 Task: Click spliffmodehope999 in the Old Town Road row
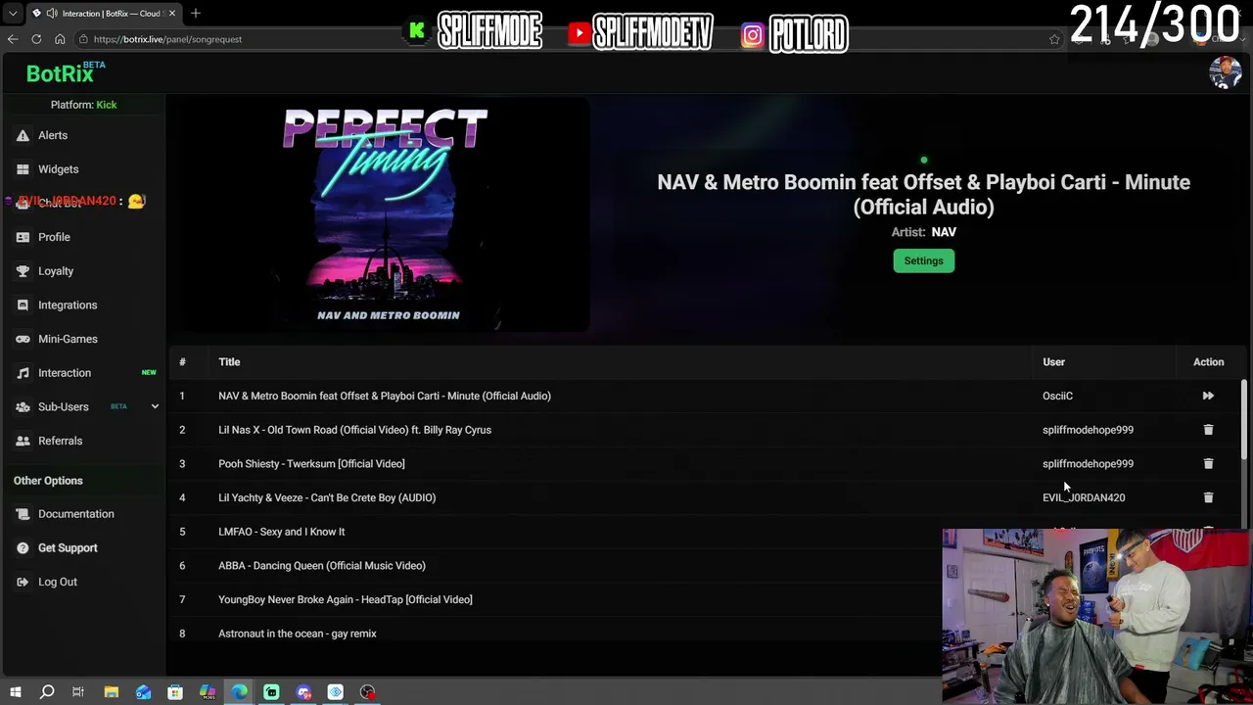[x=1088, y=430]
